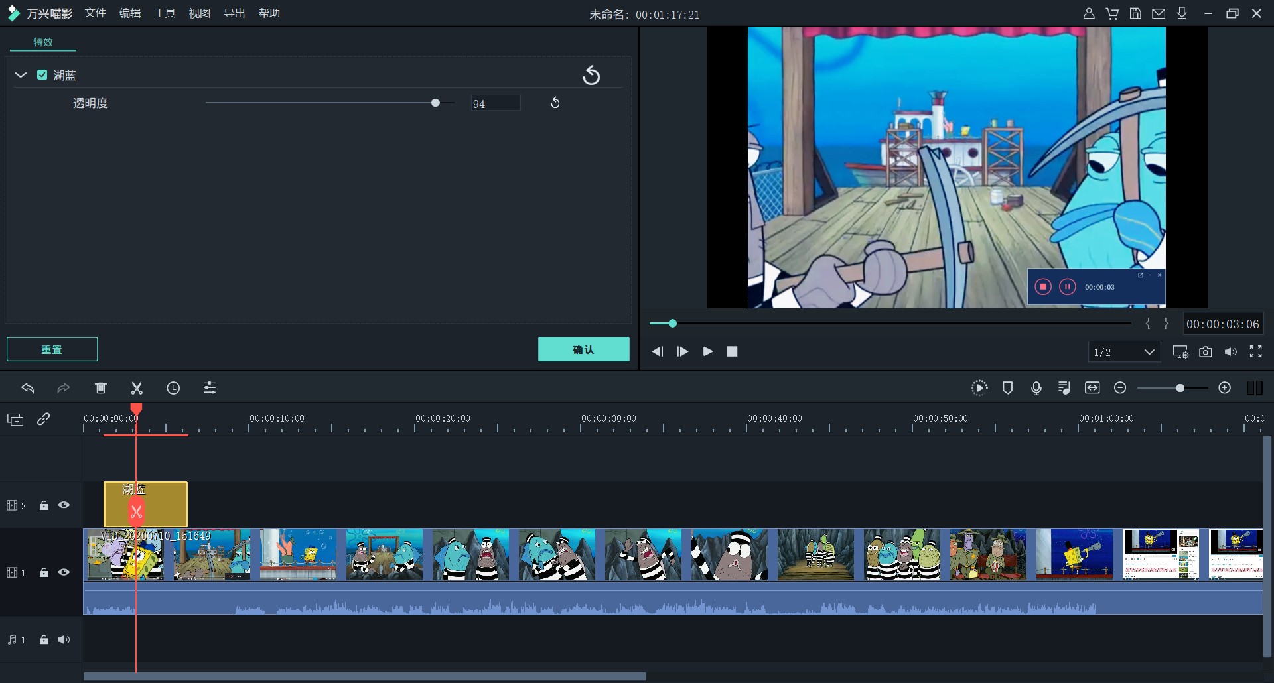Image resolution: width=1274 pixels, height=683 pixels.
Task: Open the 文件 menu
Action: (95, 13)
